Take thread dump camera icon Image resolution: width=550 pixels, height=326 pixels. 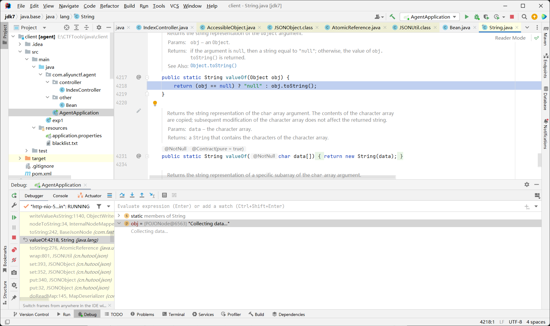14,272
